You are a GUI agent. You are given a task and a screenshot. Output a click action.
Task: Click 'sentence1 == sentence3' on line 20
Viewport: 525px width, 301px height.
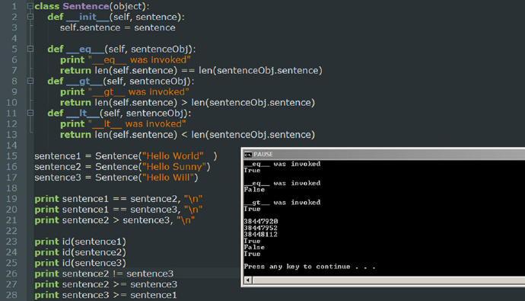click(119, 210)
